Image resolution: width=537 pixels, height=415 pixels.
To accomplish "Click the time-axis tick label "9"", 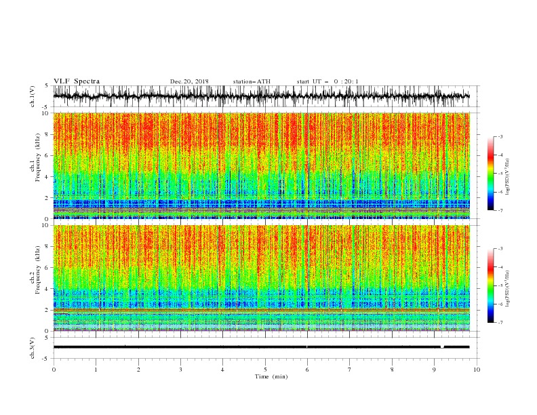I will click(x=434, y=370).
